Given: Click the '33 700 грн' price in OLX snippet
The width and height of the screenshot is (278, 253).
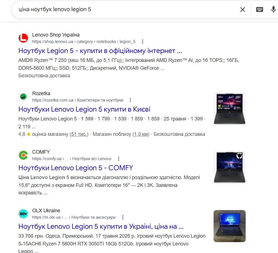Looking at the screenshot, I should (x=31, y=236).
